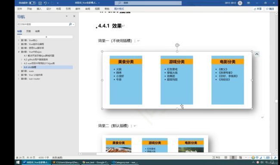Open the C:\Users file explorer taskbar item

pyautogui.click(x=66, y=162)
